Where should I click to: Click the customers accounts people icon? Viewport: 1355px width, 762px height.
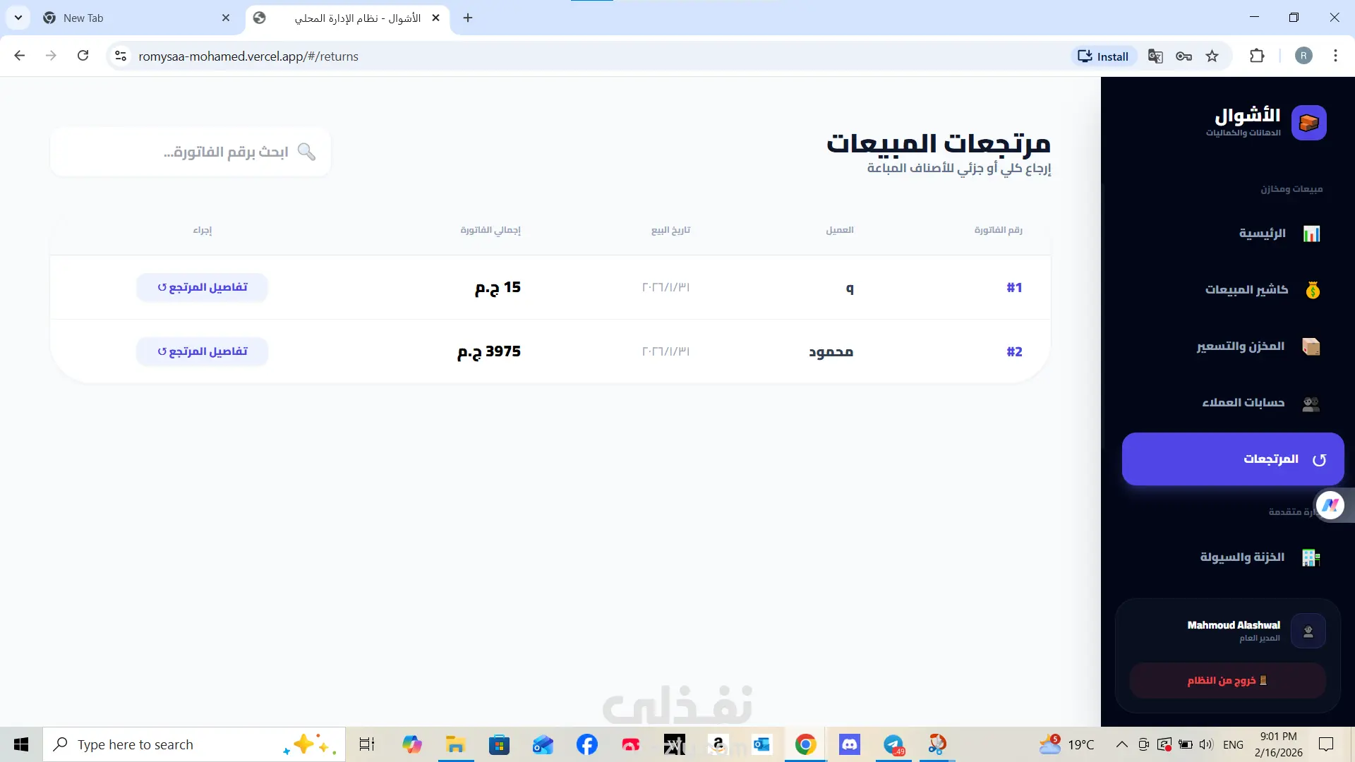click(1311, 403)
